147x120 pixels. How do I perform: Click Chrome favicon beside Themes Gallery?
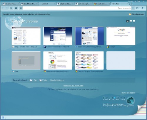point(76,71)
